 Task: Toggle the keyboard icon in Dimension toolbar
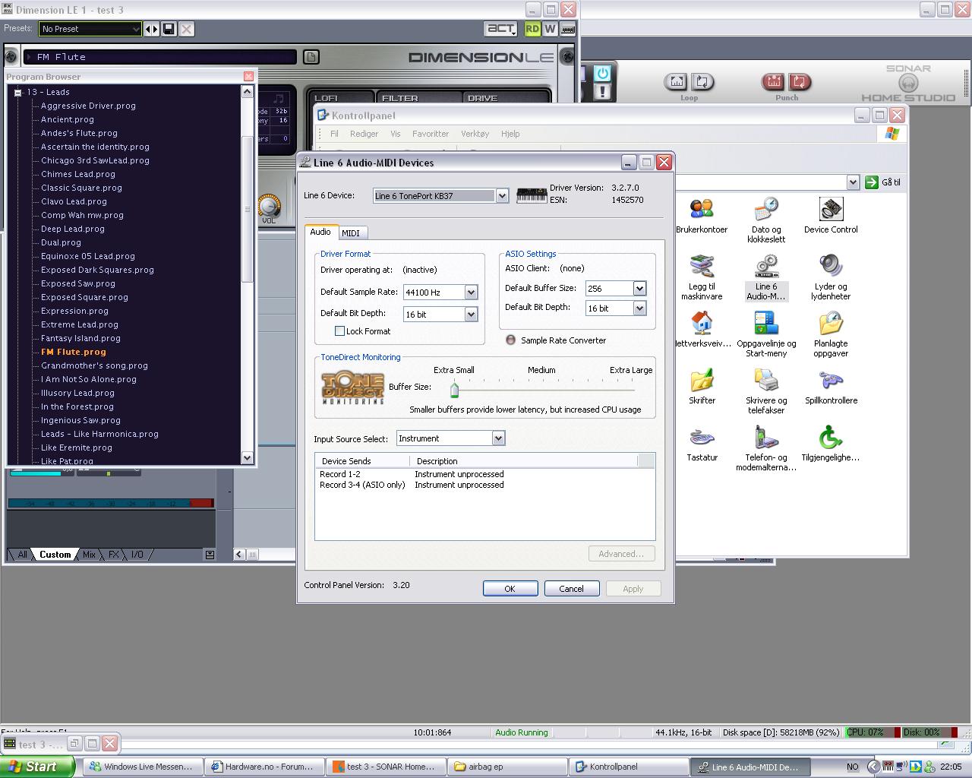[567, 29]
